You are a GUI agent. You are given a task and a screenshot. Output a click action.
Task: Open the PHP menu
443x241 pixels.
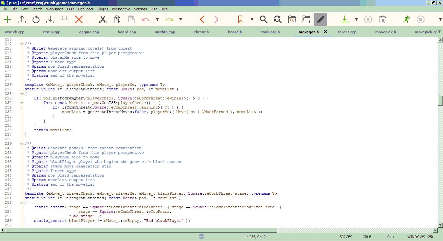pyautogui.click(x=154, y=9)
